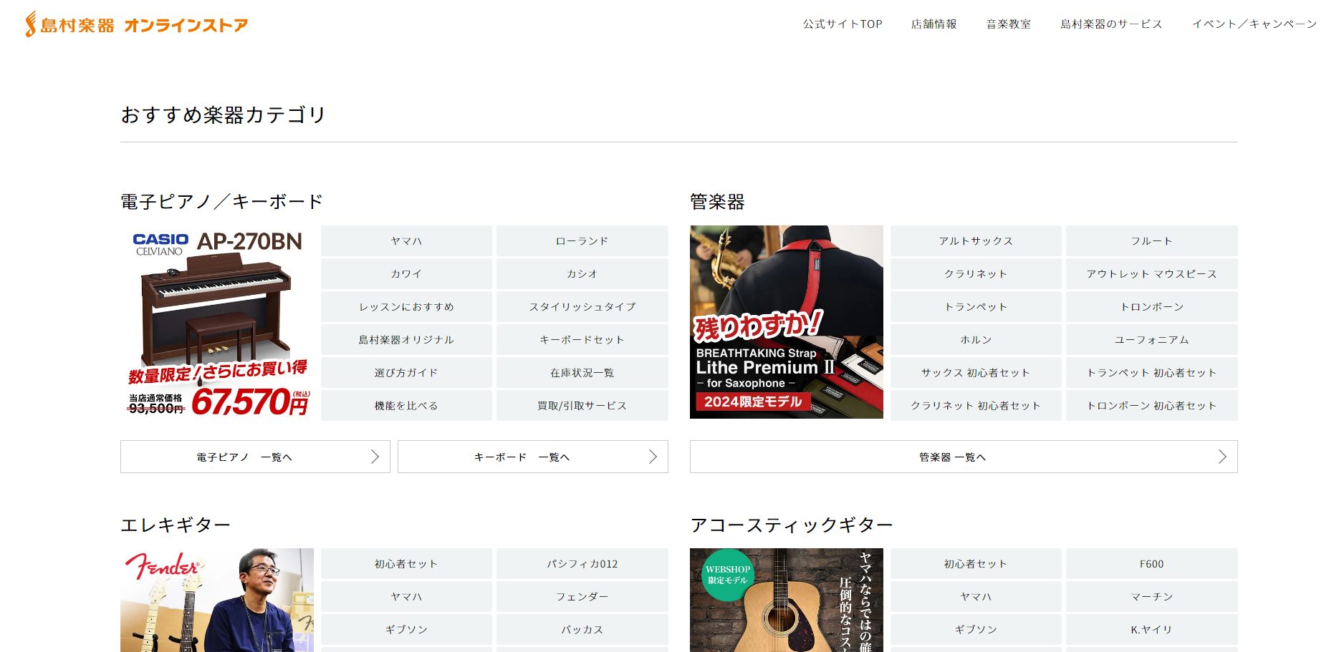
Task: Select バッカス category
Action: pos(582,630)
